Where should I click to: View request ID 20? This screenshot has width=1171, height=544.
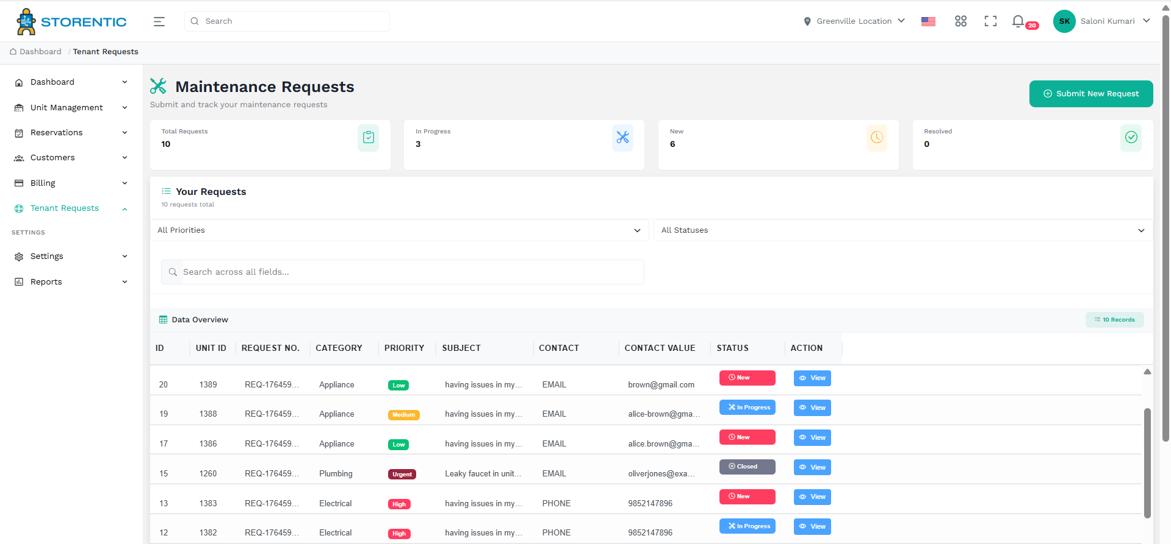812,378
